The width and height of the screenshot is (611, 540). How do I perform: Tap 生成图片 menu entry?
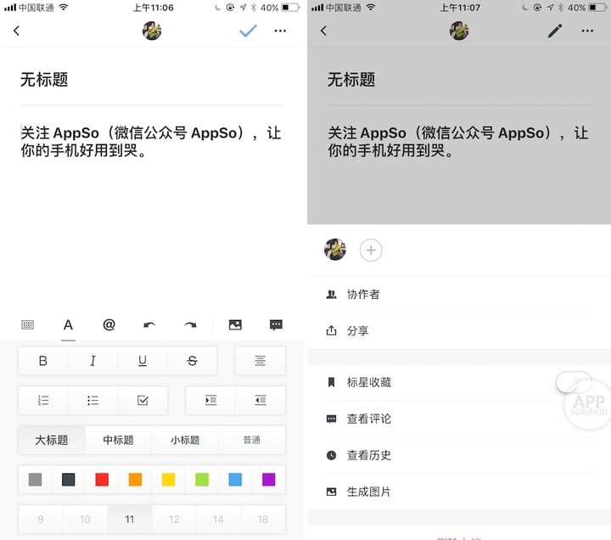(459, 492)
